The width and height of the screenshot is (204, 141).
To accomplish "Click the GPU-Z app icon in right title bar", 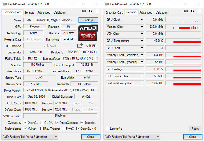I will point(107,4).
